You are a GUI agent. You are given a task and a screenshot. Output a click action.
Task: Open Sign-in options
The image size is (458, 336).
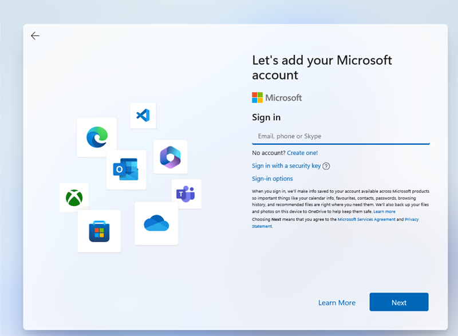[x=273, y=179]
